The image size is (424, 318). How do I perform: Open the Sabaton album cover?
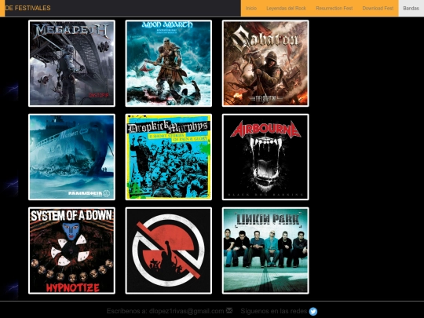click(x=265, y=64)
